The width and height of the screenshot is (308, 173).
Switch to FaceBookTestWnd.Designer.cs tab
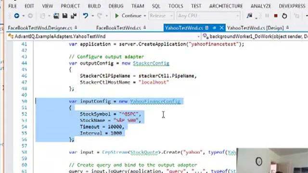pyautogui.click(x=40, y=28)
